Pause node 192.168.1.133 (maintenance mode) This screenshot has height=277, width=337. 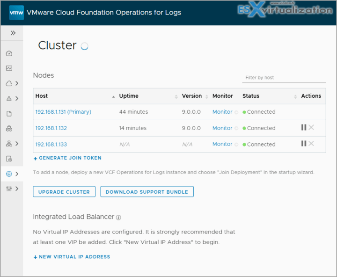[x=304, y=144]
